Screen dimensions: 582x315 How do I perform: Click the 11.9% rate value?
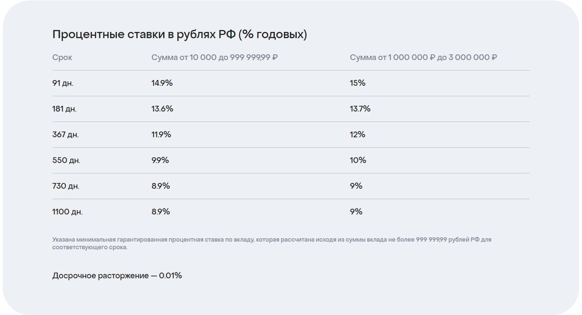[x=161, y=135]
